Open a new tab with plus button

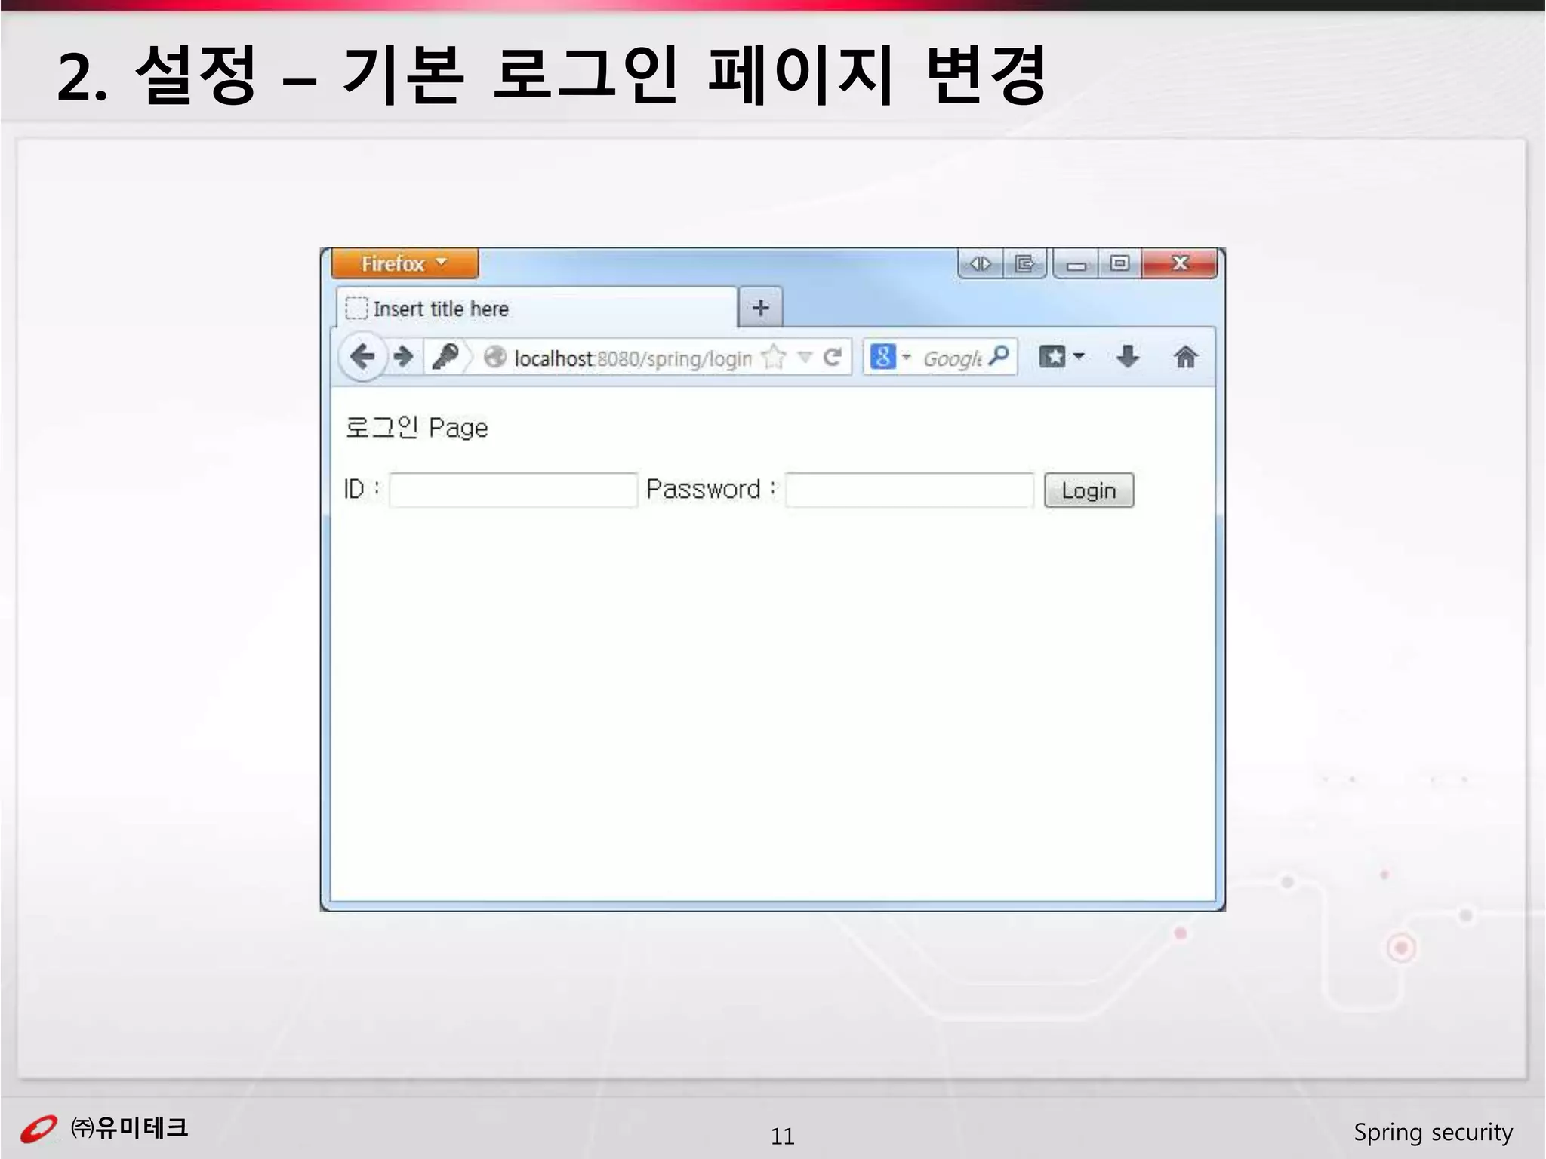(x=760, y=308)
